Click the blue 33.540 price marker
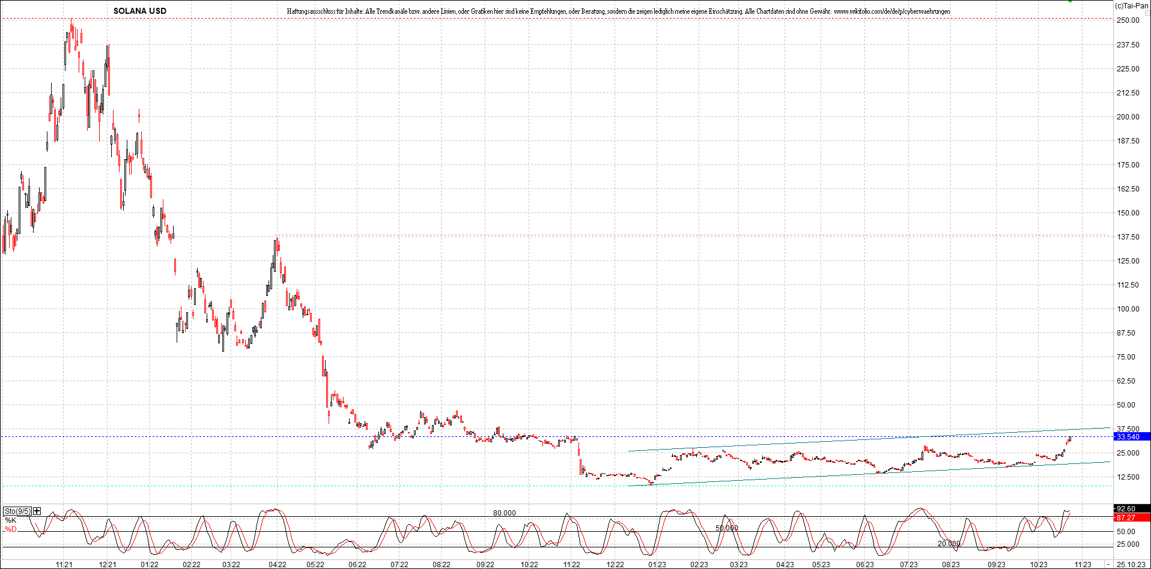 (x=1128, y=436)
